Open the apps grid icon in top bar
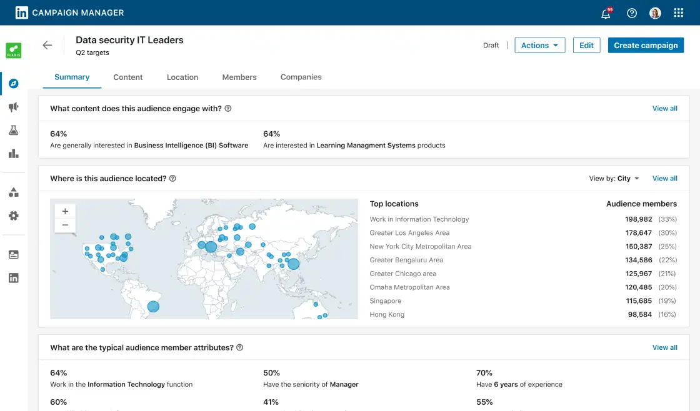The image size is (700, 411). coord(679,12)
